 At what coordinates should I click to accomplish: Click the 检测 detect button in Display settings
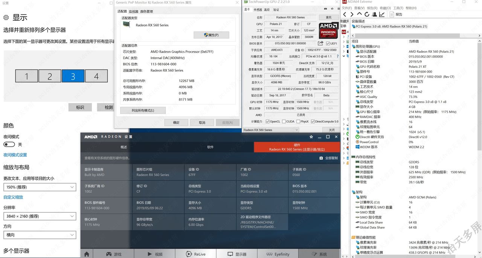click(105, 107)
